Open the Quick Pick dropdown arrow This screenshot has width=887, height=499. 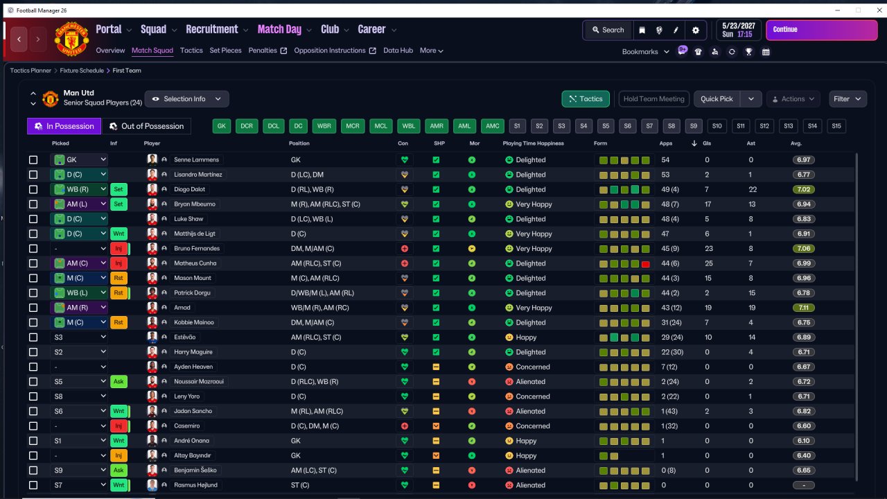[x=751, y=99]
